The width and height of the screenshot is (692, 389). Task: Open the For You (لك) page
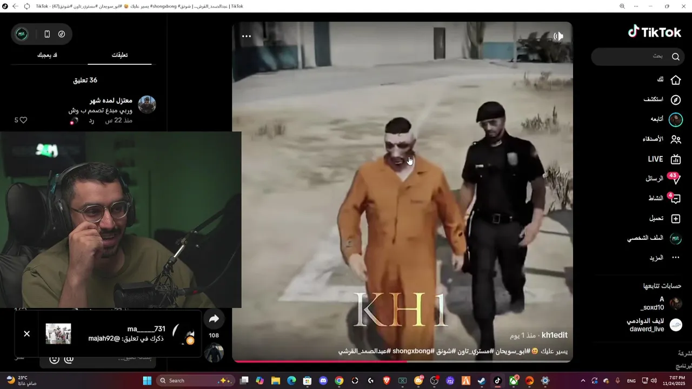pyautogui.click(x=669, y=79)
